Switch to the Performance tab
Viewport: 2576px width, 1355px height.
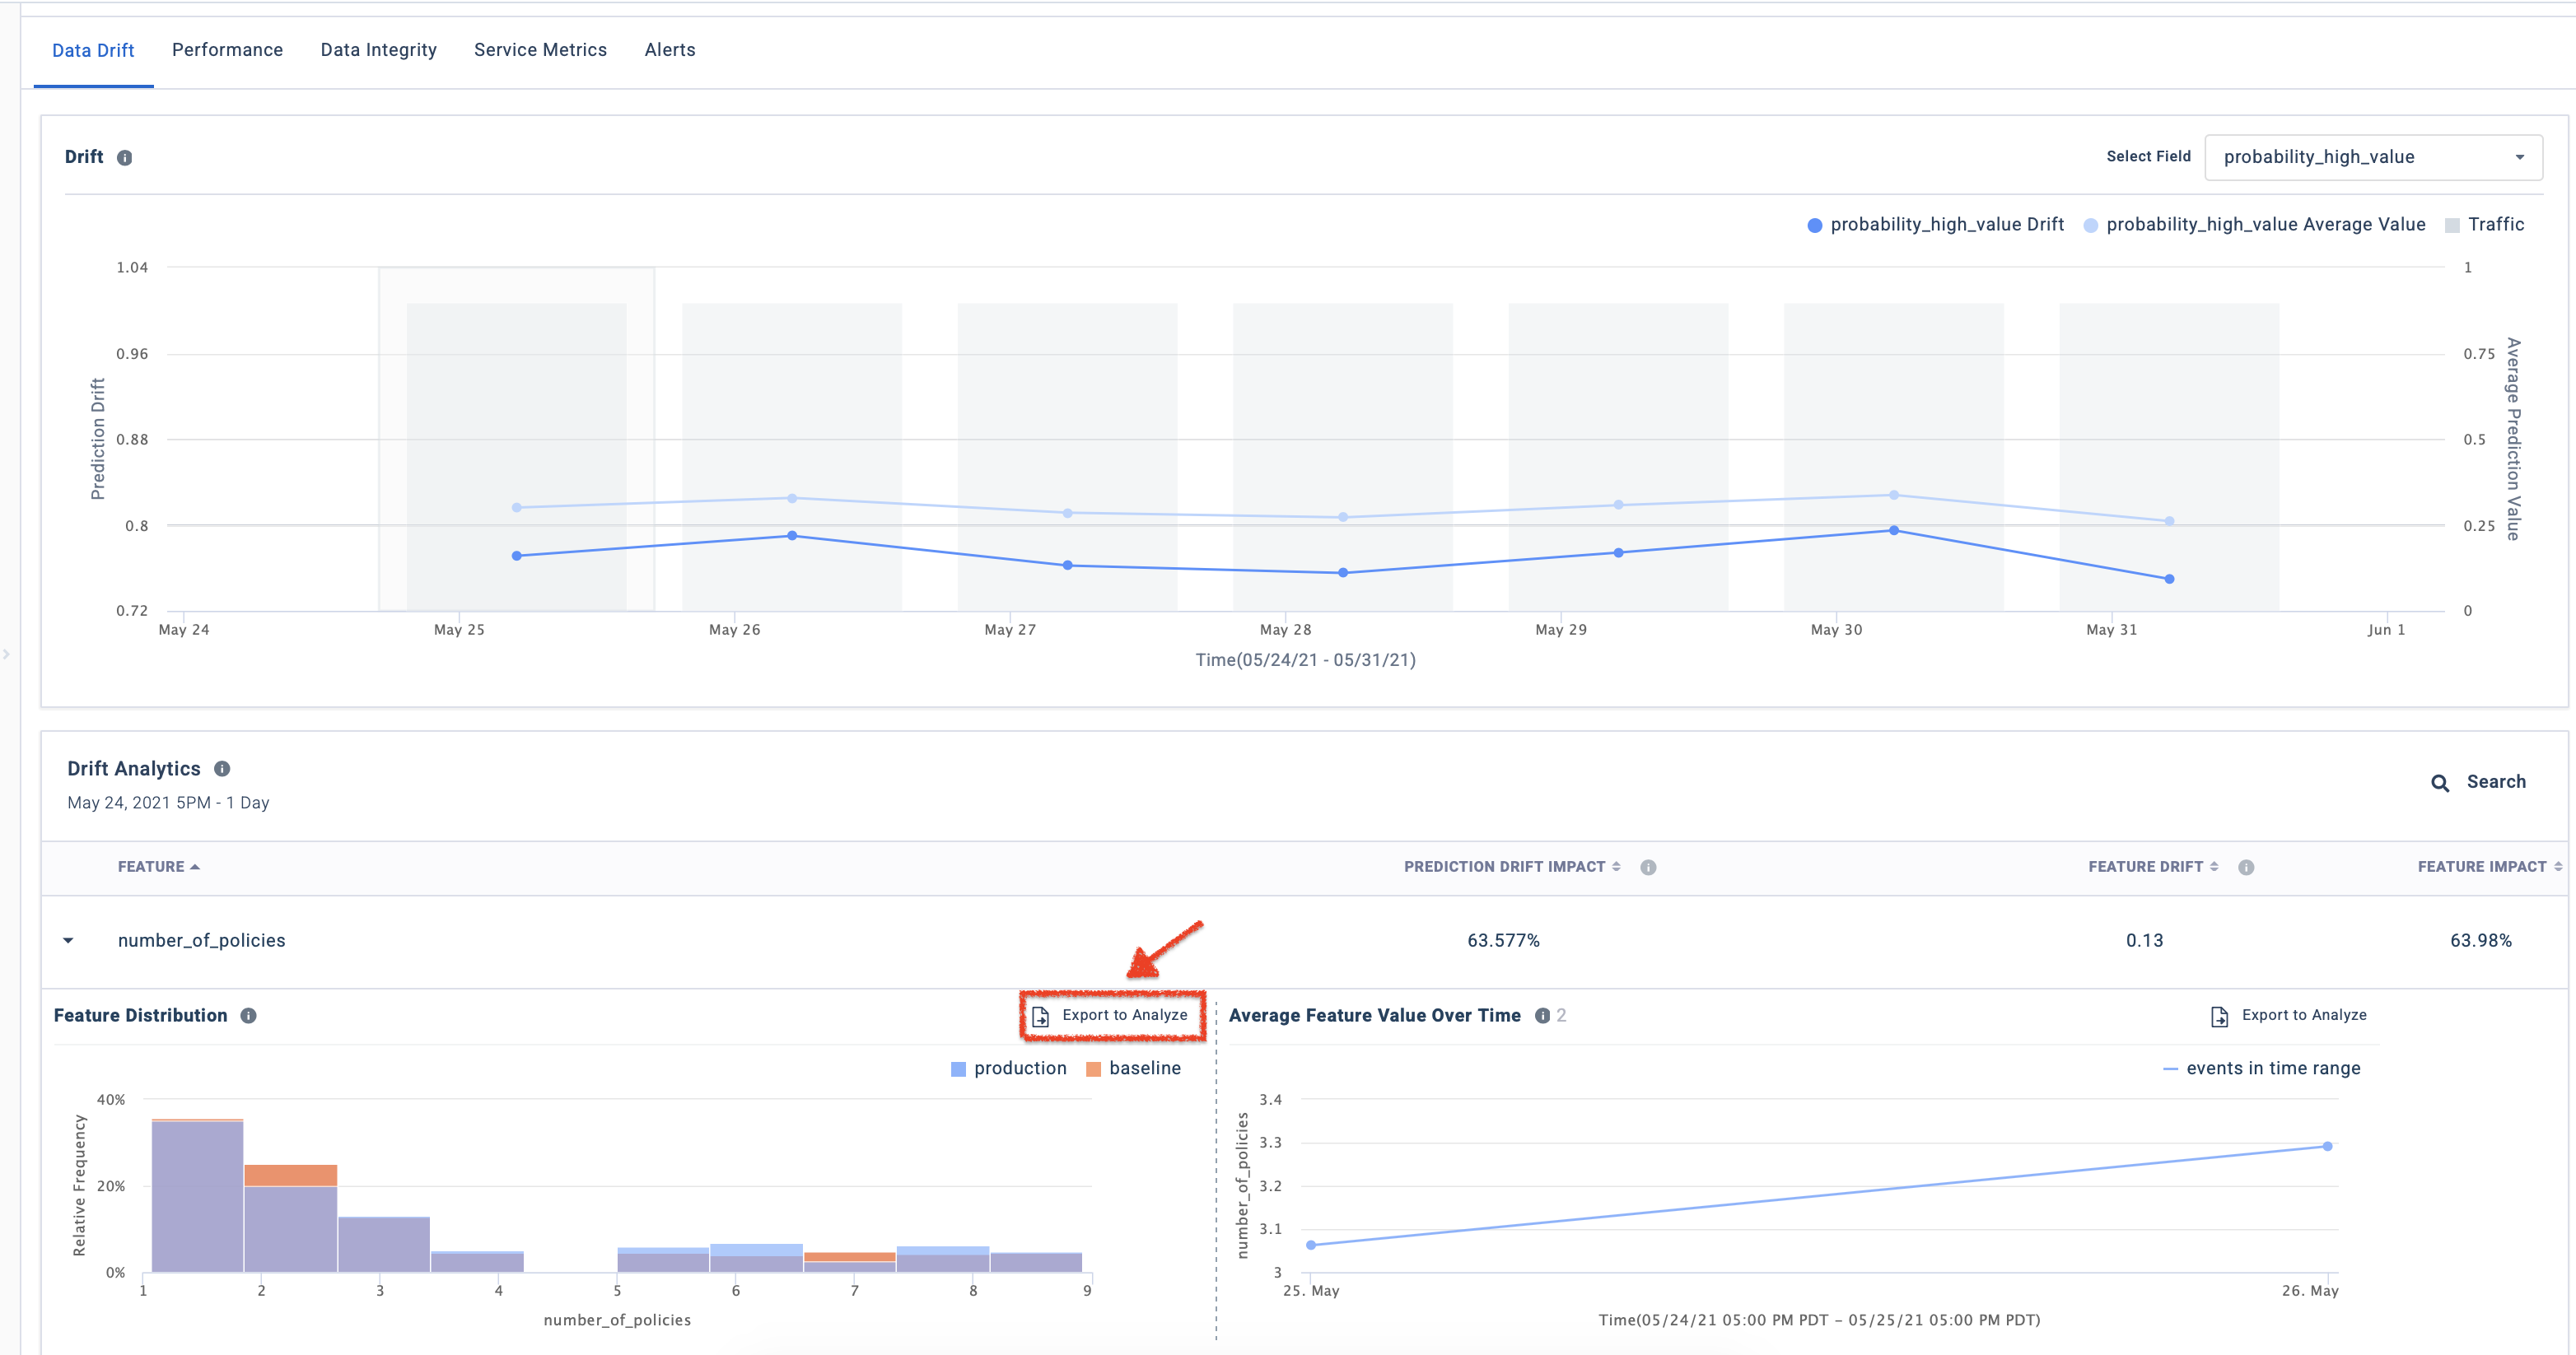(x=227, y=50)
